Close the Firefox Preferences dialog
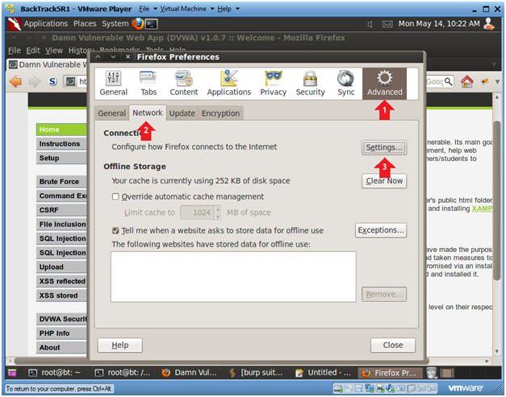506x397 pixels. 393,345
